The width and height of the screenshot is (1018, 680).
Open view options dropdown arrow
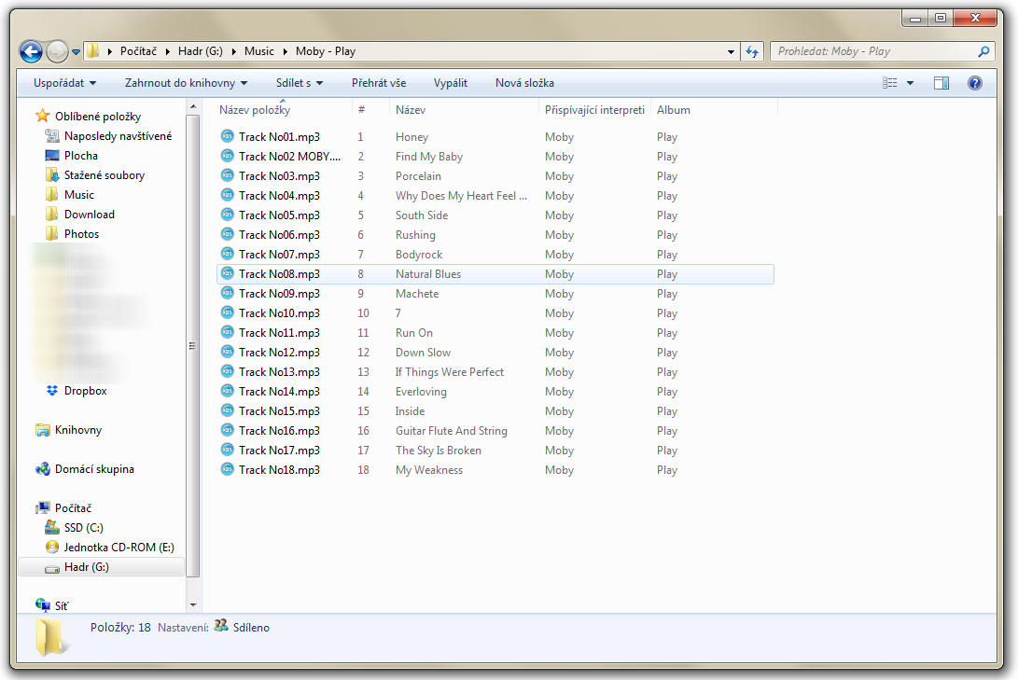(910, 83)
